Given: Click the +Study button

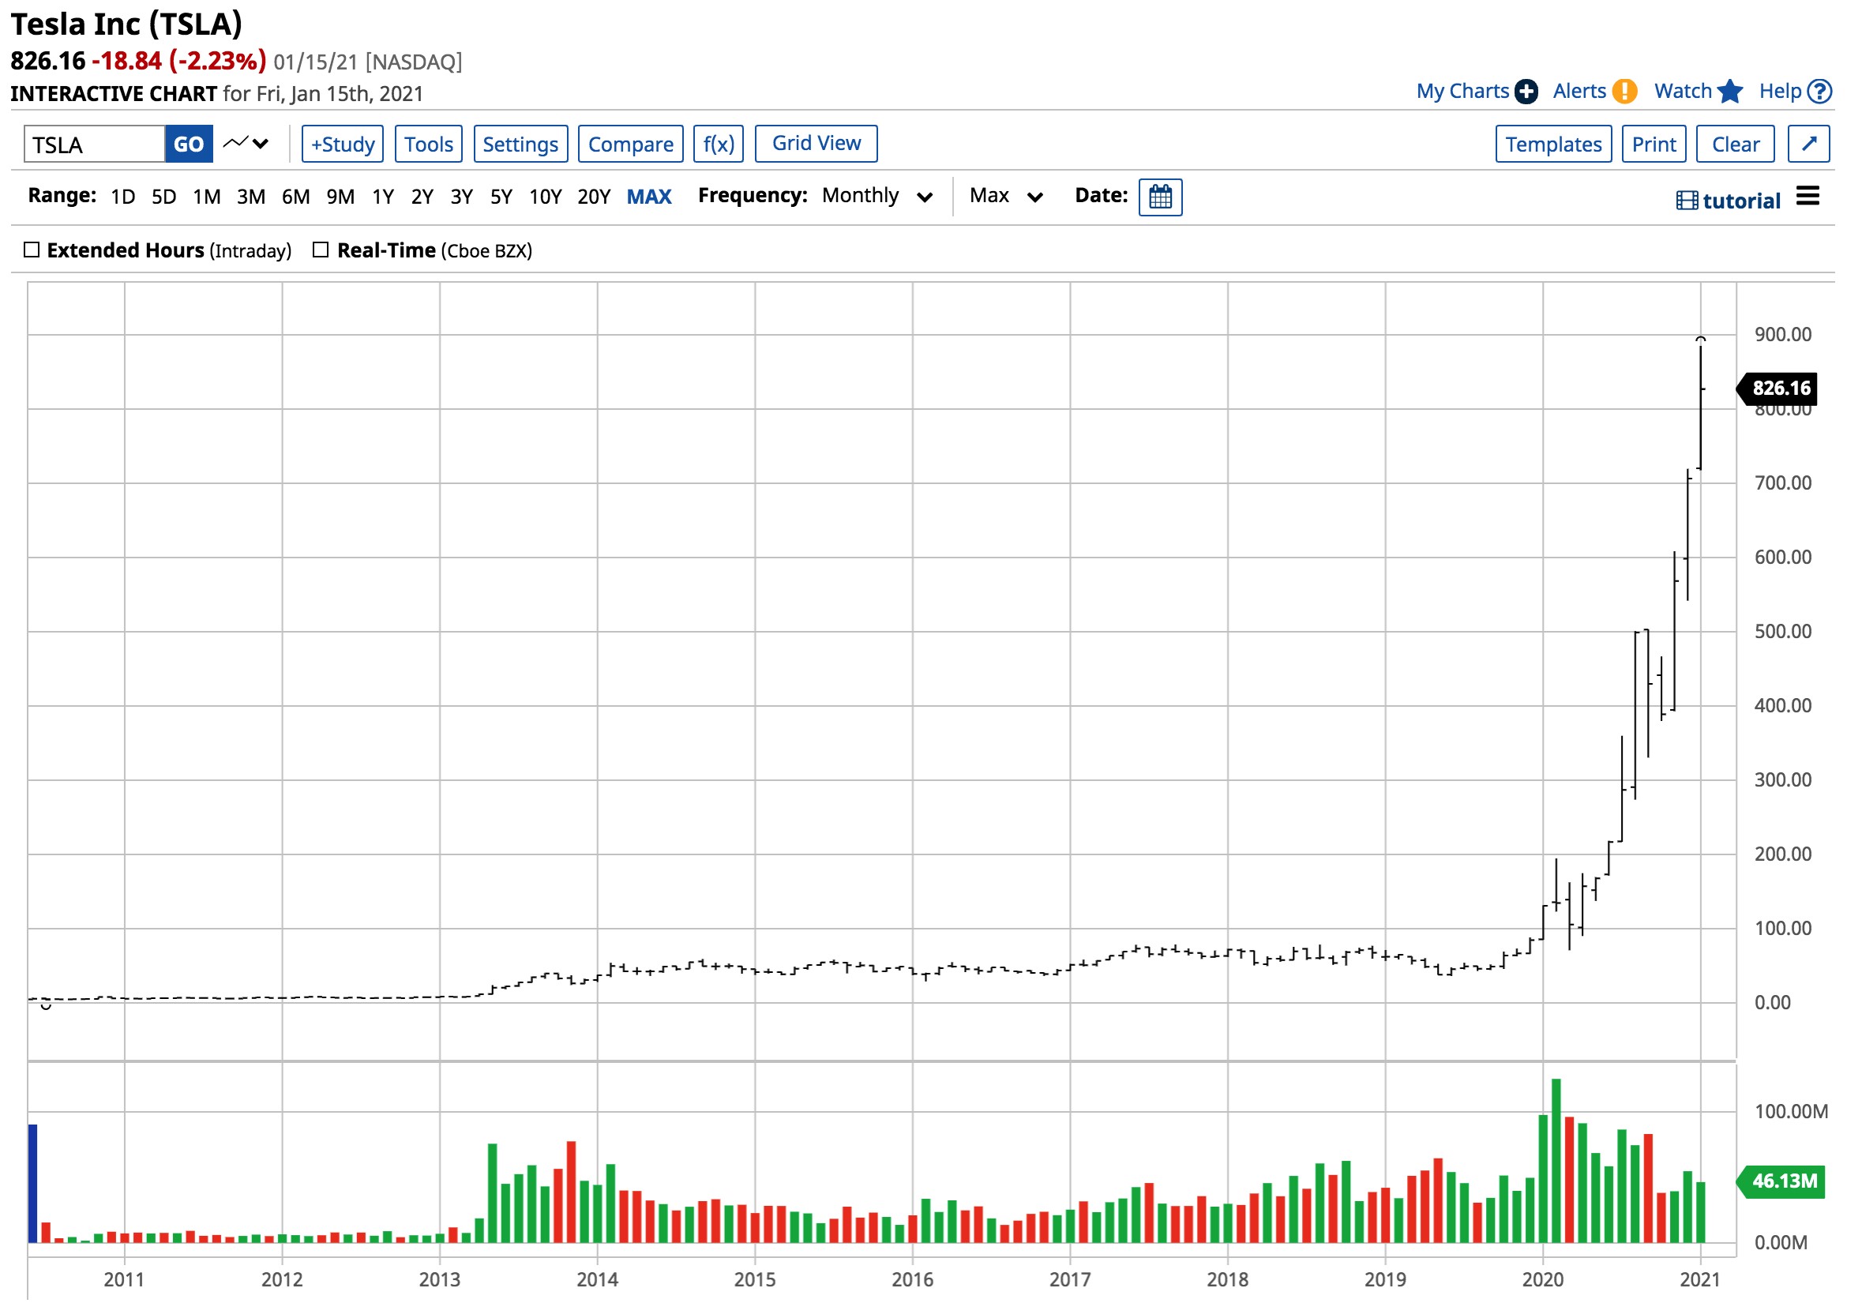Looking at the screenshot, I should (342, 144).
